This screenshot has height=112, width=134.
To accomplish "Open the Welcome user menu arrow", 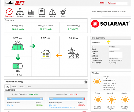I will click(x=128, y=3).
